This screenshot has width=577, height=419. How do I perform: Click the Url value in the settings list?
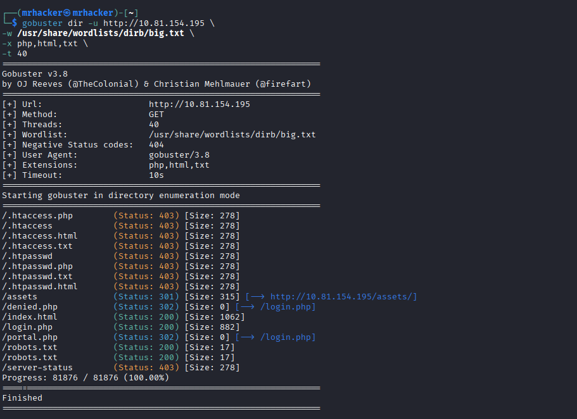pyautogui.click(x=199, y=104)
